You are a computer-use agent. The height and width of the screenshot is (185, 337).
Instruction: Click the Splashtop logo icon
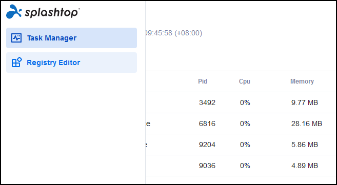point(14,12)
